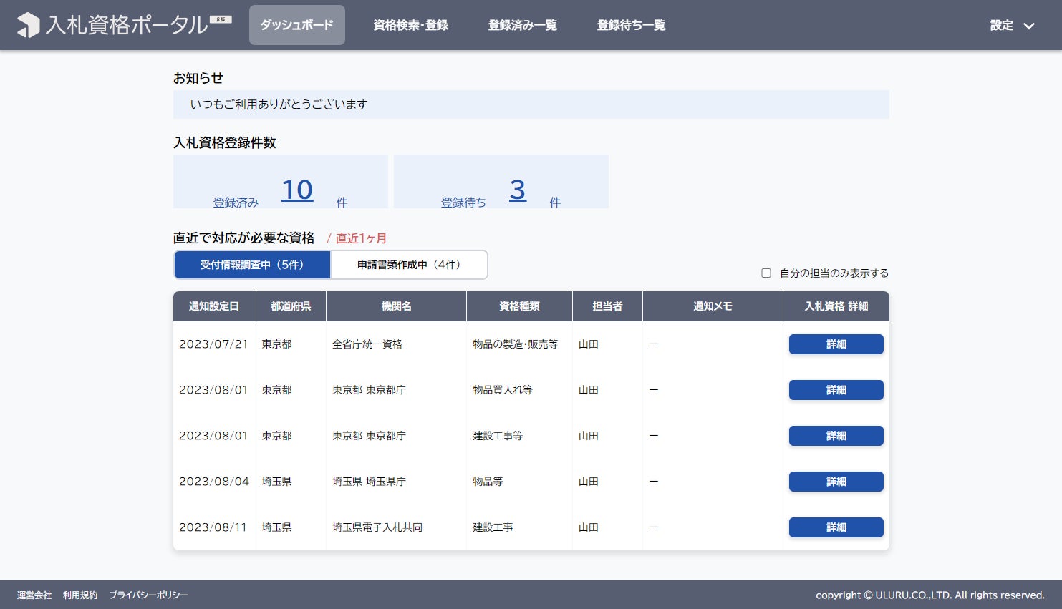Open 詳細 for 東京都庁 建設工事等 row

coord(836,436)
